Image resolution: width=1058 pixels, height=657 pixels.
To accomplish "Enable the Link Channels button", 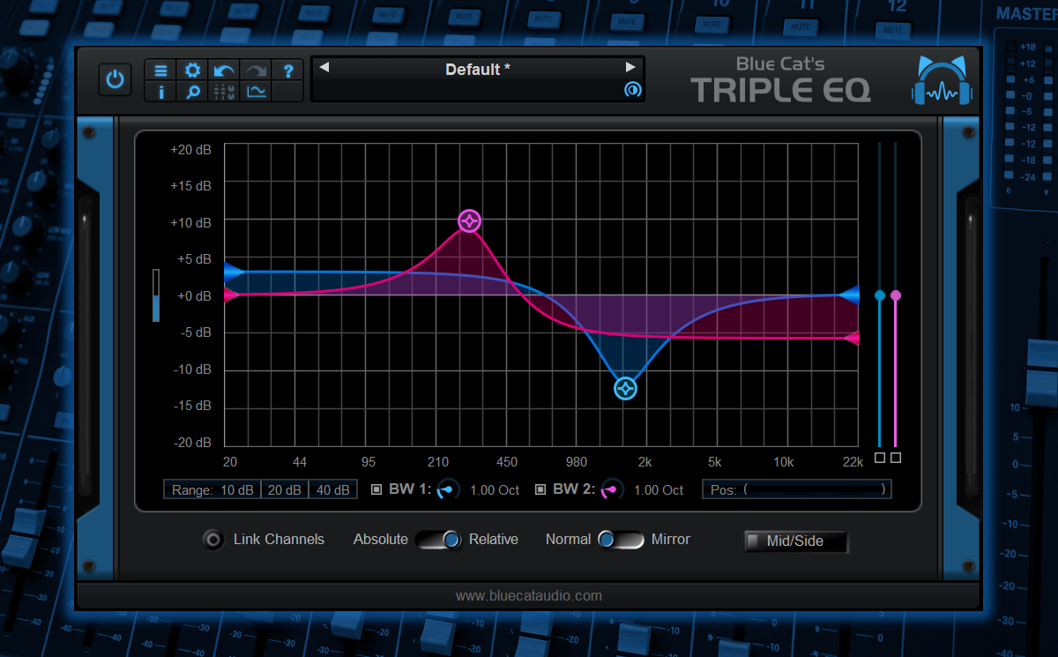I will [x=213, y=540].
